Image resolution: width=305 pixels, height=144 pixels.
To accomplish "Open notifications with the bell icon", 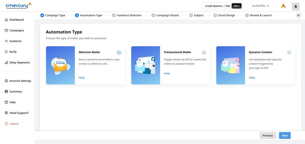I will [x=296, y=6].
